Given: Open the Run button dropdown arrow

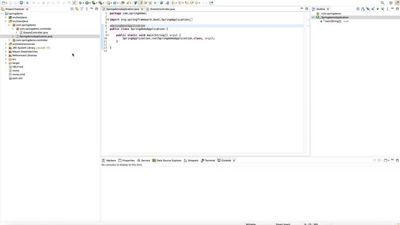Looking at the screenshot, I should [x=90, y=3].
